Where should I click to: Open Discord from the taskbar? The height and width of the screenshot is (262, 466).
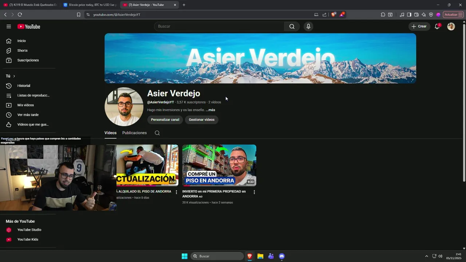click(x=281, y=256)
